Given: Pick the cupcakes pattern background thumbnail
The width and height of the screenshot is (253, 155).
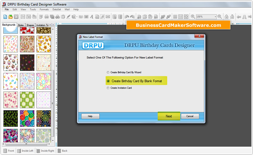Looking at the screenshot, I should (11, 63).
